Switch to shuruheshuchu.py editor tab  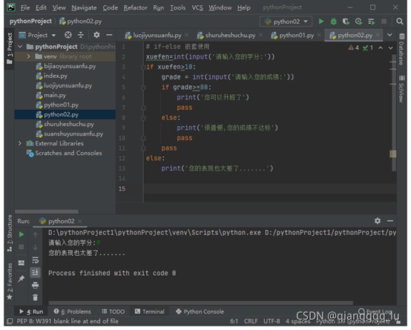point(230,35)
